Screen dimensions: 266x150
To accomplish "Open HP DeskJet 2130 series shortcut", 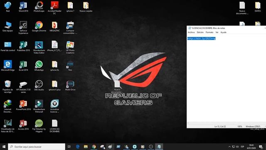I will tap(23, 87).
